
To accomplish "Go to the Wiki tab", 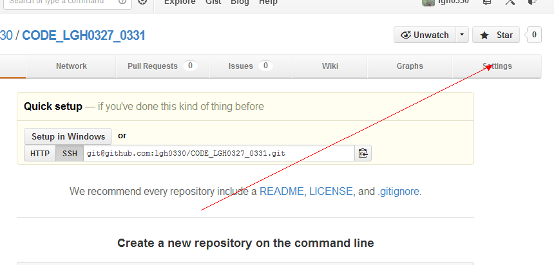I will click(x=330, y=66).
